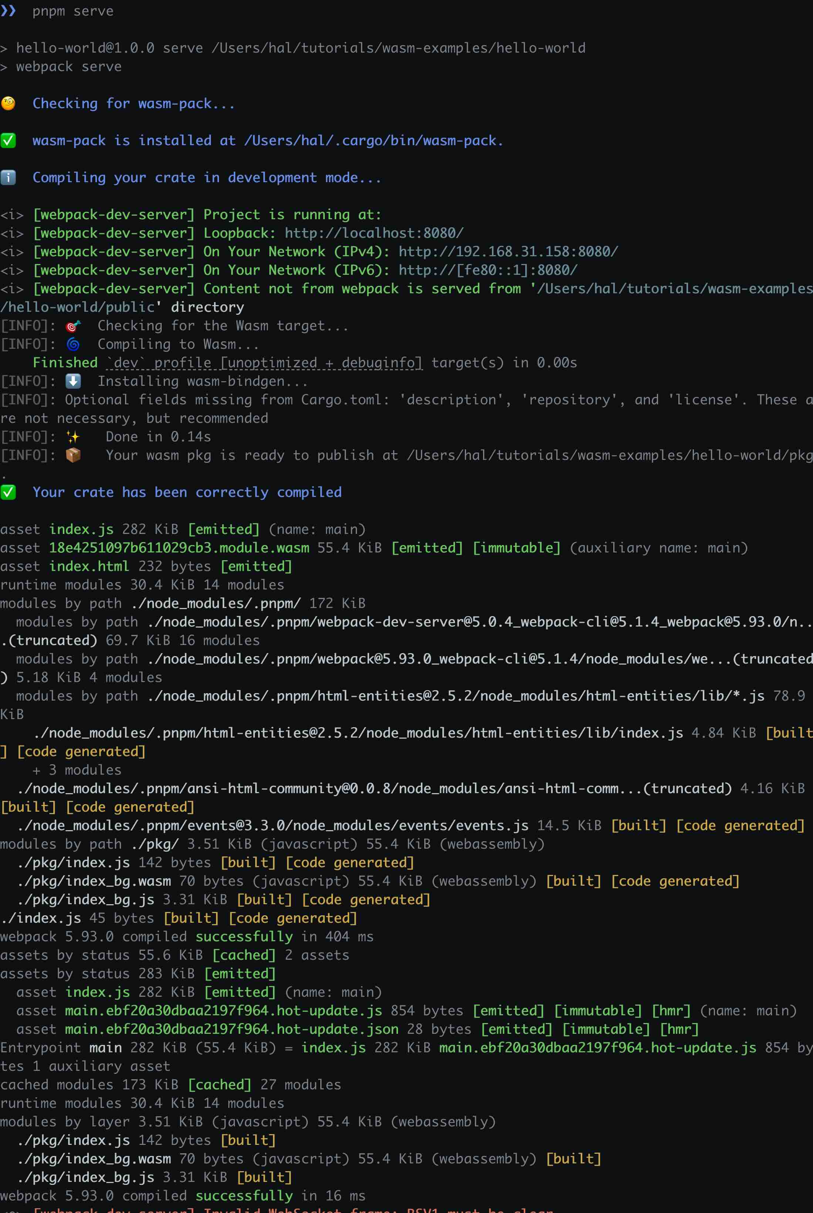The height and width of the screenshot is (1213, 813).
Task: Click '[webpack-dev-server] Project is running at:' text
Action: coord(208,215)
